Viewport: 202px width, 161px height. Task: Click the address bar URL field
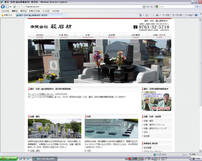point(78,7)
